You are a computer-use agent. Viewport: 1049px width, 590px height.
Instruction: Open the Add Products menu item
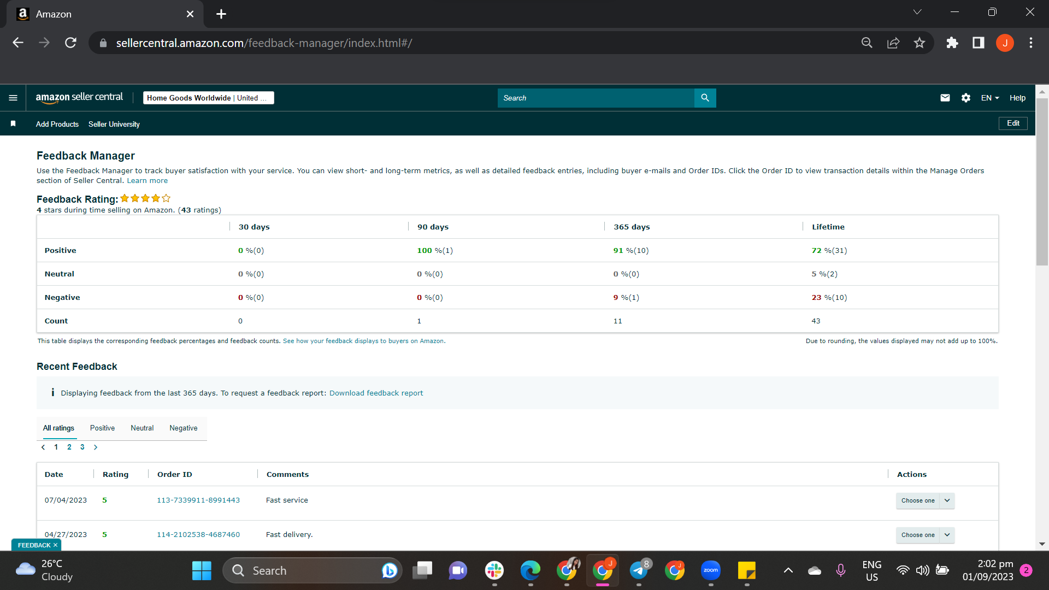coord(57,125)
